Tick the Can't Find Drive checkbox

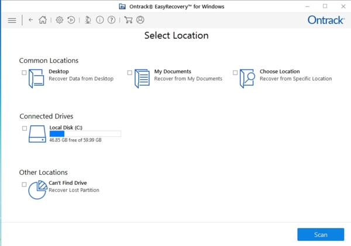pos(24,184)
